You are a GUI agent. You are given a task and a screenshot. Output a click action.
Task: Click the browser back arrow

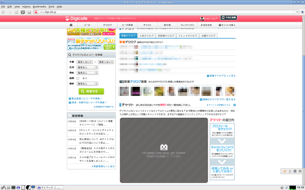pyautogui.click(x=3, y=12)
